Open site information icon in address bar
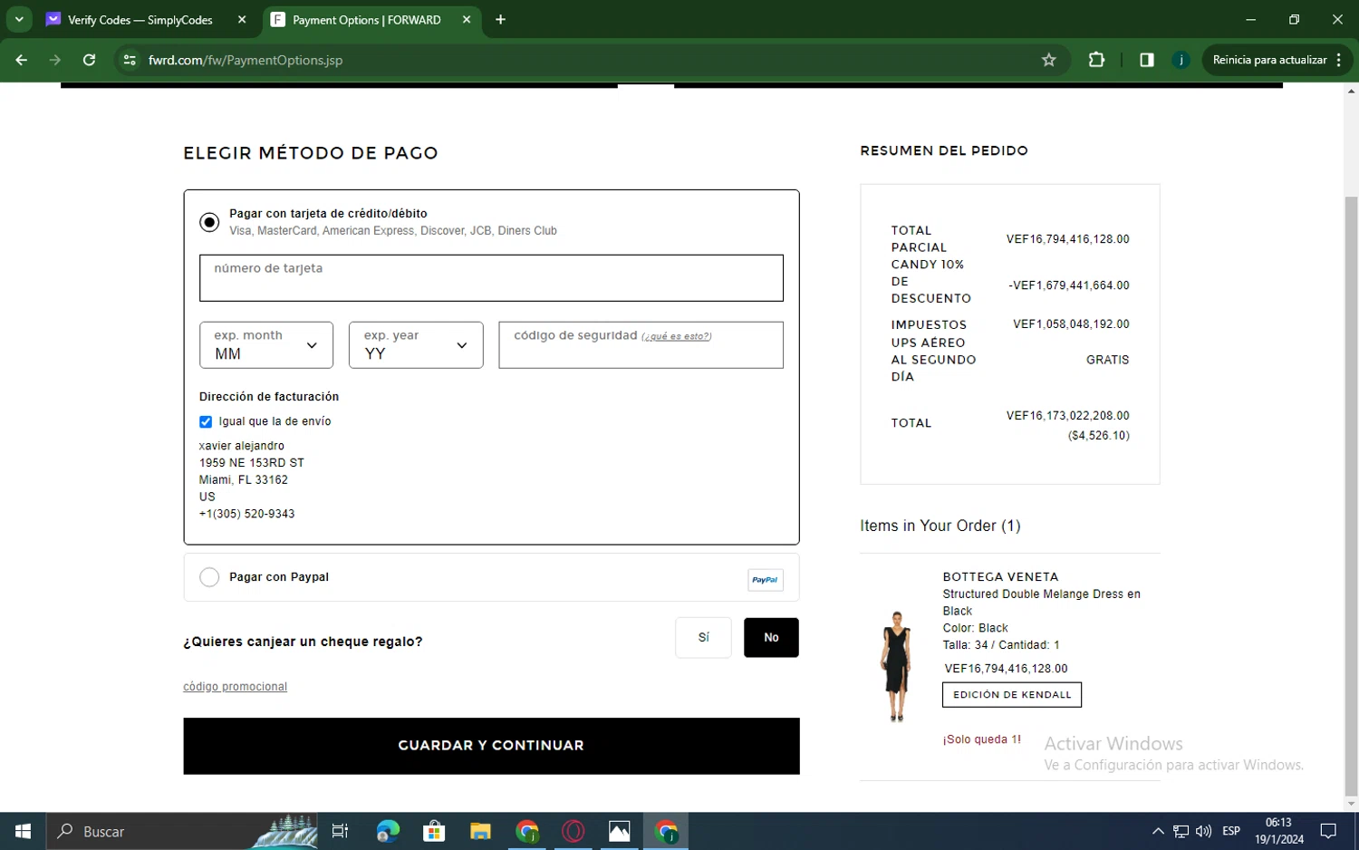1359x850 pixels. coord(130,60)
